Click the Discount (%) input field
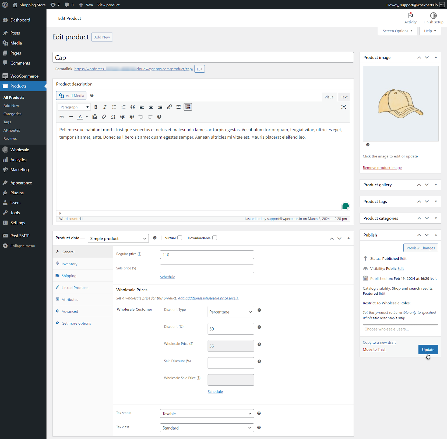447x439 pixels. (x=231, y=329)
